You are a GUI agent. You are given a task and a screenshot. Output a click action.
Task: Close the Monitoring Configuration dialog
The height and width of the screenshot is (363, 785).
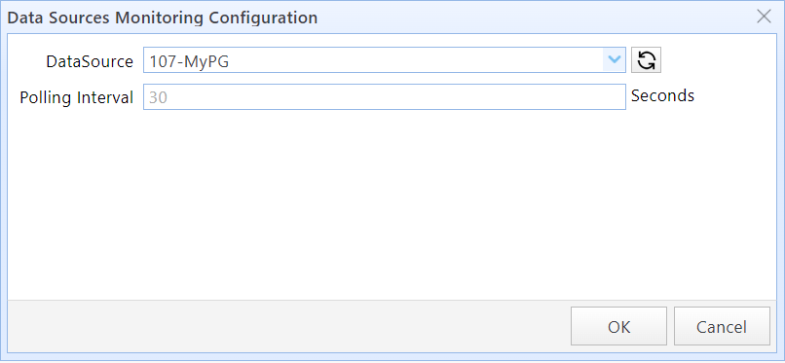pyautogui.click(x=764, y=17)
